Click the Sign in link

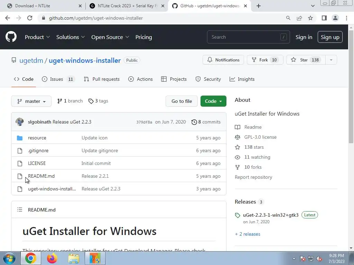coord(304,37)
